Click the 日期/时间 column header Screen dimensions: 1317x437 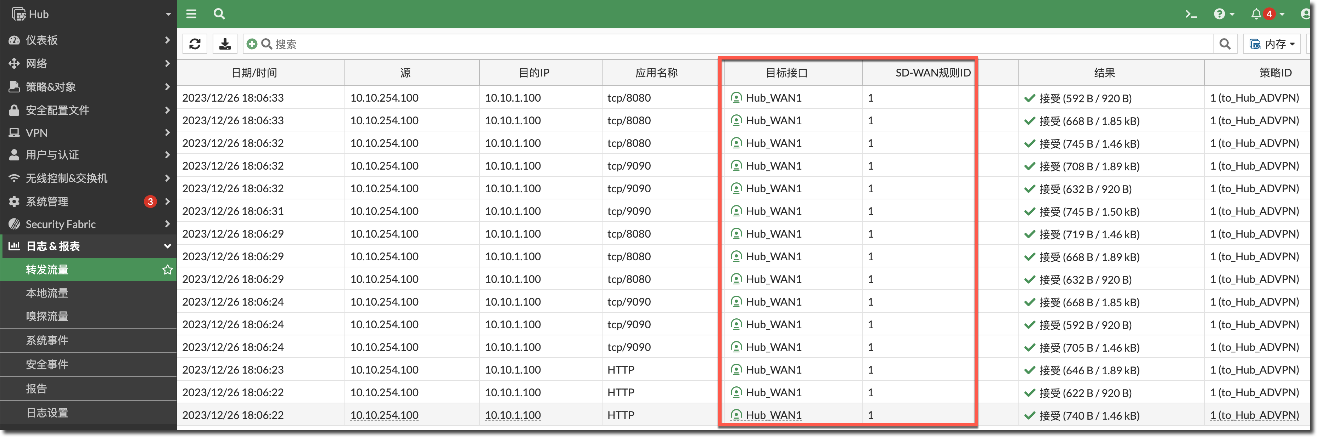coord(254,73)
